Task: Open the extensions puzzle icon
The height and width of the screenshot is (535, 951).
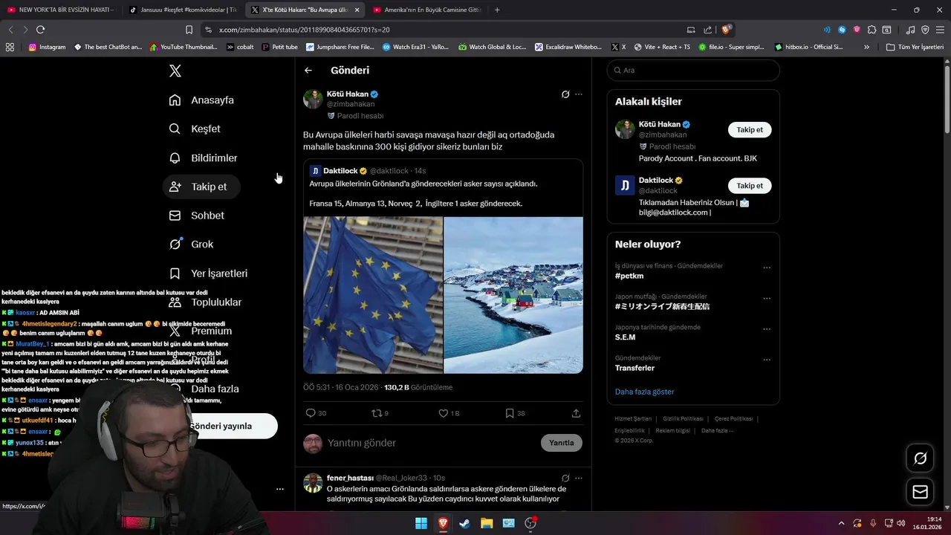Action: (x=872, y=30)
